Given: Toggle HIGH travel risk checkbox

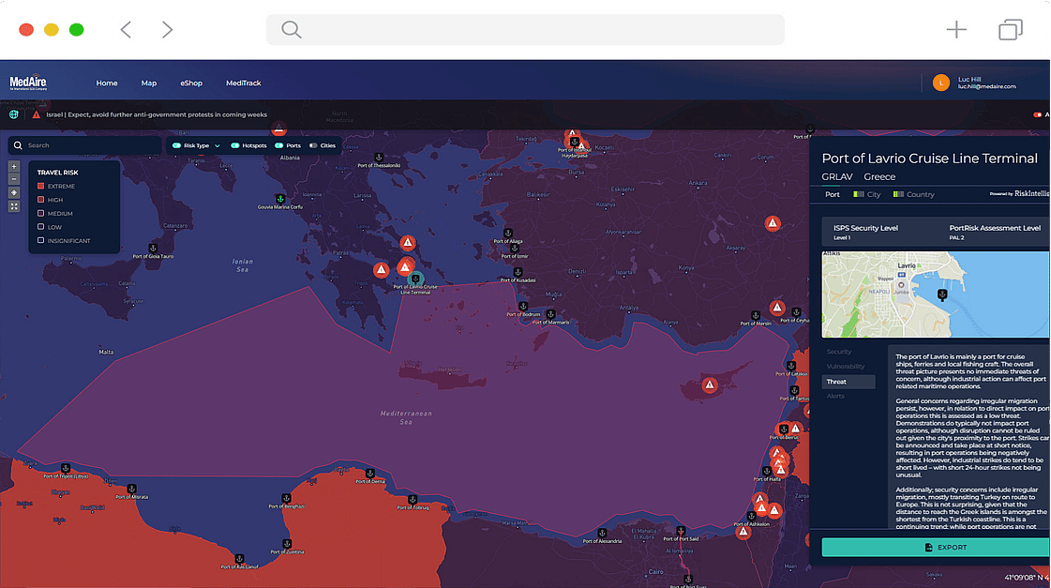Looking at the screenshot, I should 41,200.
